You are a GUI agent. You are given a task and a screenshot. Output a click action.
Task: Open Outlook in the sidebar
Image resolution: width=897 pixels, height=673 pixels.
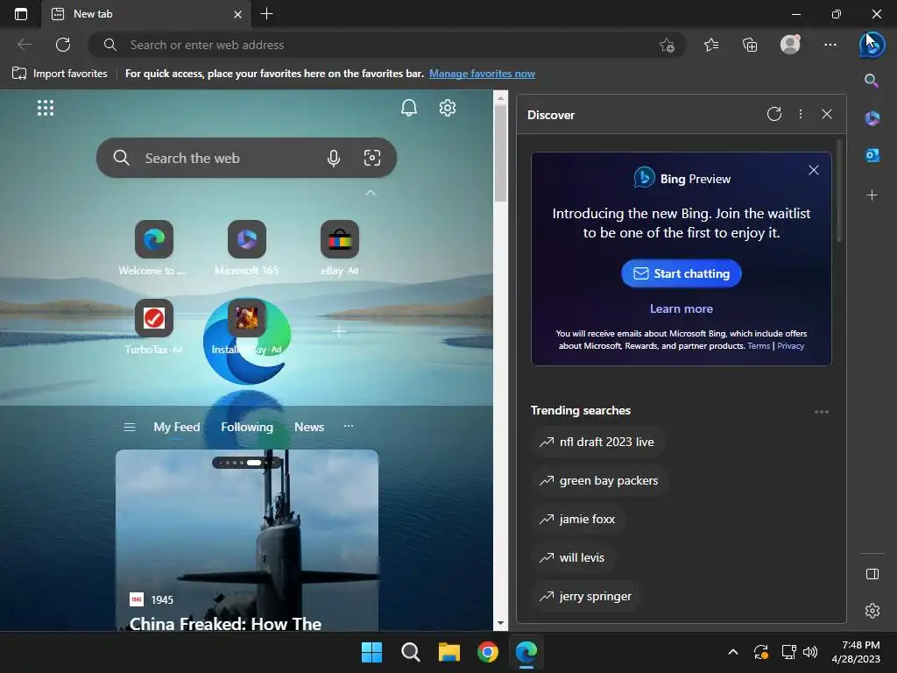tap(872, 155)
